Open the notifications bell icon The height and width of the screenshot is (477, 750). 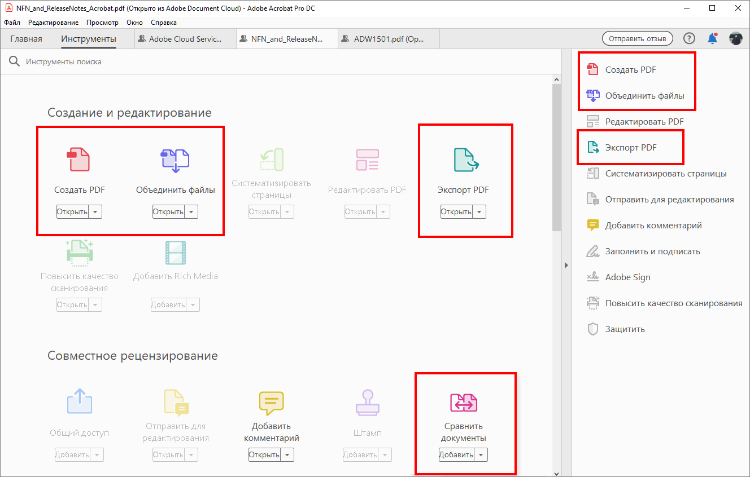(x=713, y=38)
